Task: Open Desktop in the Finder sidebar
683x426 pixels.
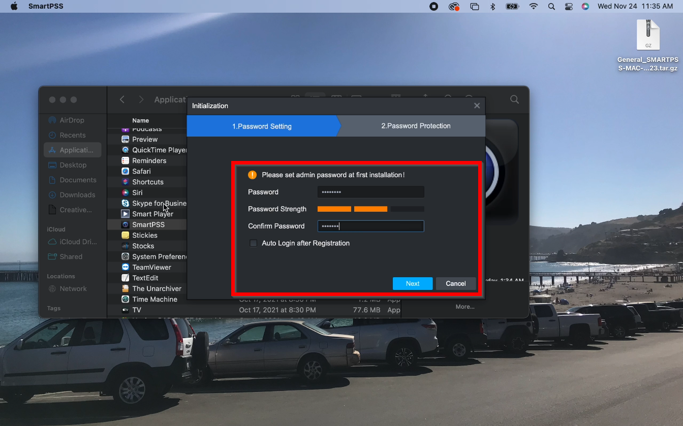Action: [72, 165]
